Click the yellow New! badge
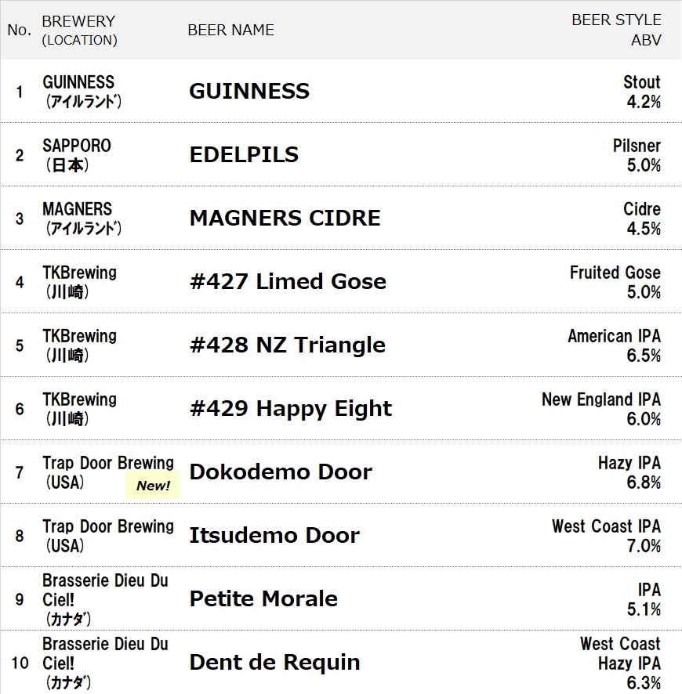Viewport: 682px width, 694px height. pos(153,486)
